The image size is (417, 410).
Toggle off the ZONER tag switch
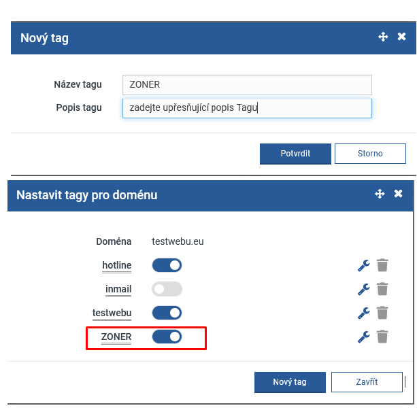pyautogui.click(x=167, y=337)
